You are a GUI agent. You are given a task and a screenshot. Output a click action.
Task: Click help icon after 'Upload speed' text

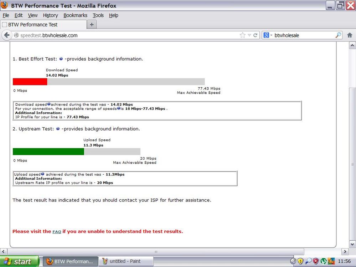coord(42,174)
